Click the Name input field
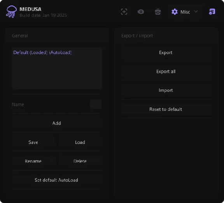 [x=96, y=104]
